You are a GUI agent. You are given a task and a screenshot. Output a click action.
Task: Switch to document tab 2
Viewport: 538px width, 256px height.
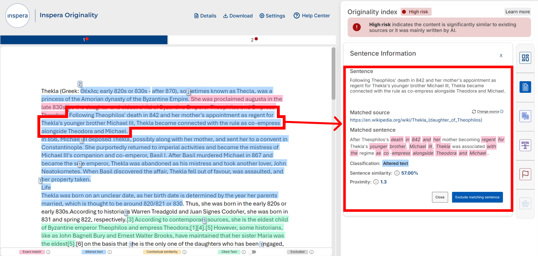click(252, 39)
